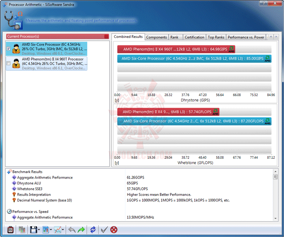The width and height of the screenshot is (284, 237).
Task: Open the bar chart icon dropdown arrow
Action: click(x=51, y=230)
